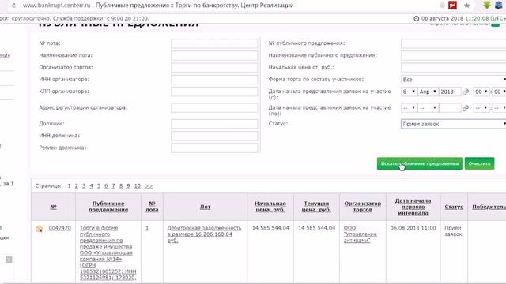Click the Очистить button
Screen dimensions: 506x284
click(480, 163)
